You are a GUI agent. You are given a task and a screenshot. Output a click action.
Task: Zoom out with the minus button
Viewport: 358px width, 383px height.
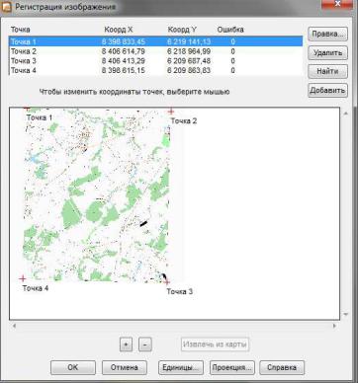pos(145,345)
